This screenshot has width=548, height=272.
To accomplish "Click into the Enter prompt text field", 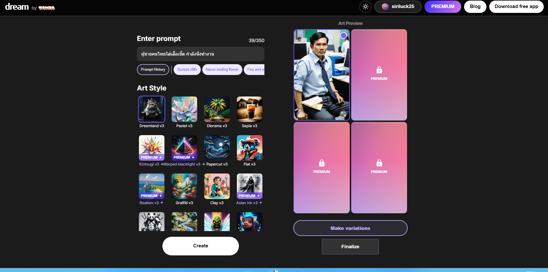I will pyautogui.click(x=201, y=54).
